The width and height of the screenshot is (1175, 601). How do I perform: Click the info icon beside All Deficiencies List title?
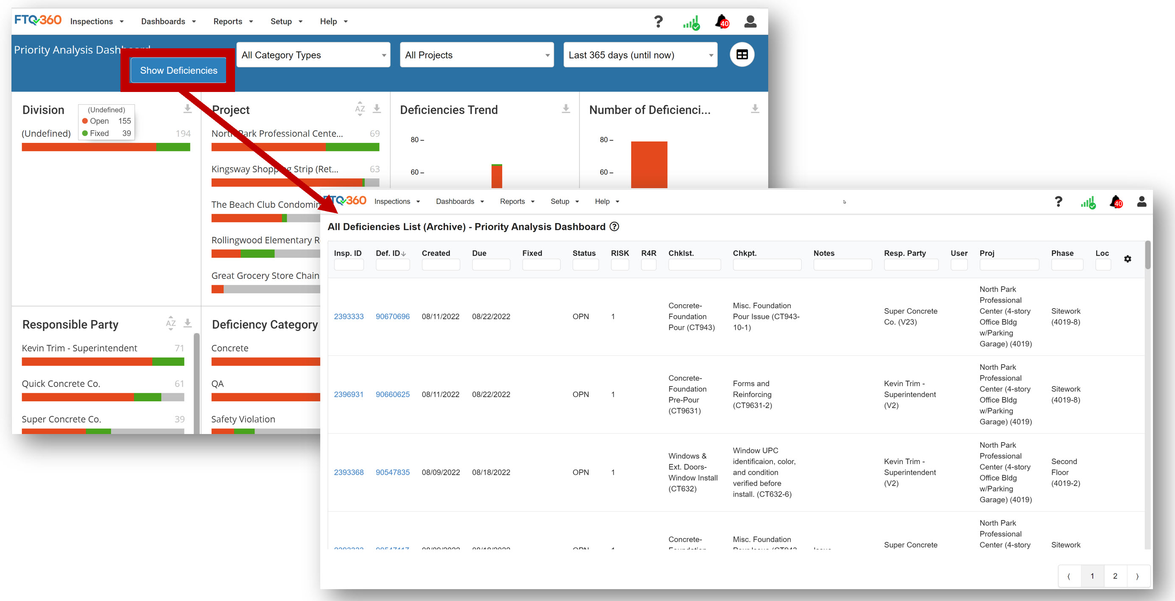click(x=614, y=226)
